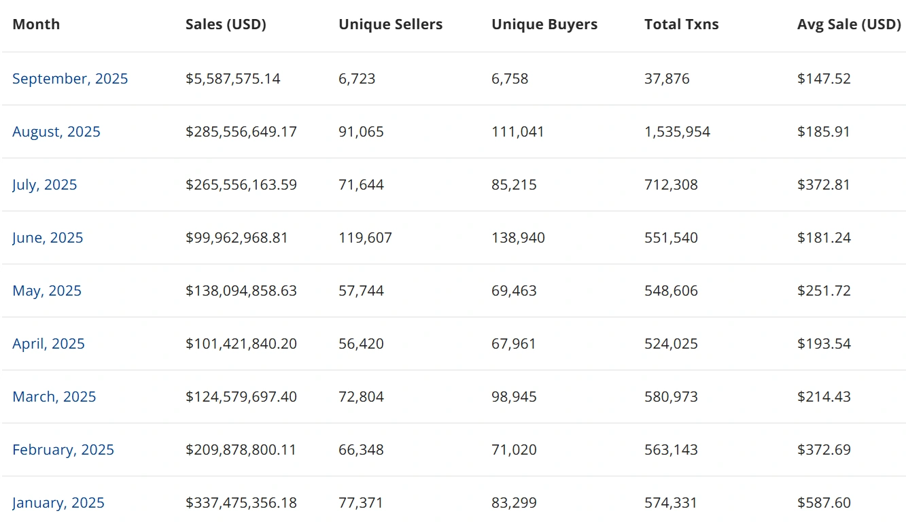Viewport: 906px width, 526px height.
Task: Click the Sales (USD) column header
Action: (x=226, y=24)
